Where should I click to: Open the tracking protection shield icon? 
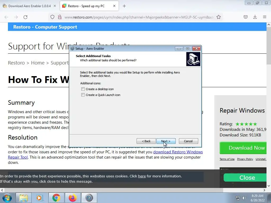52,17
